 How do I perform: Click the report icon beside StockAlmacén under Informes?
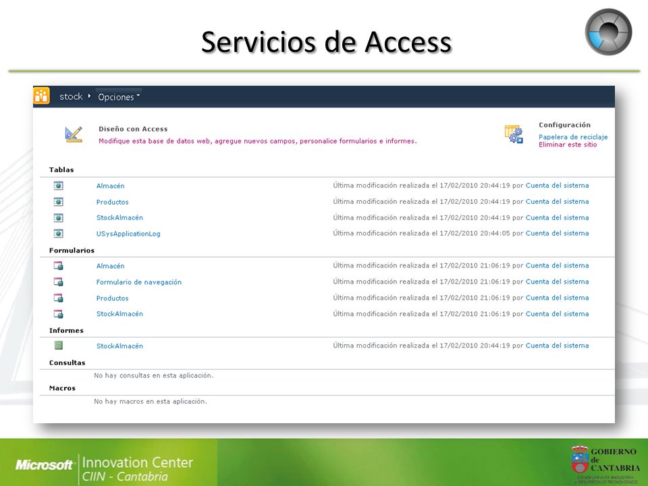58,346
